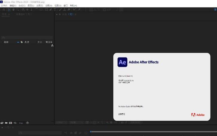Select the Selection arrow tool
This screenshot has height=136, width=217.
9,10
